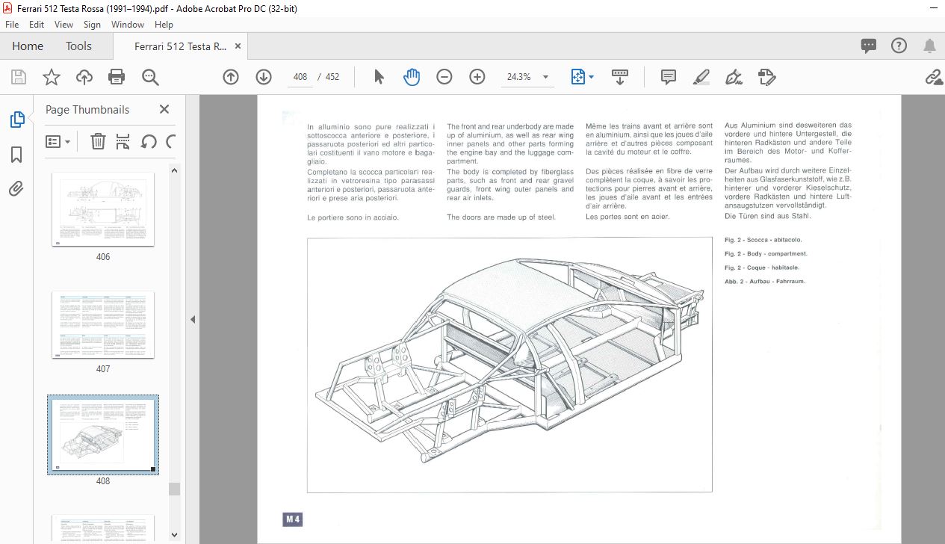The height and width of the screenshot is (544, 945).
Task: Add a sticky note comment
Action: click(669, 77)
